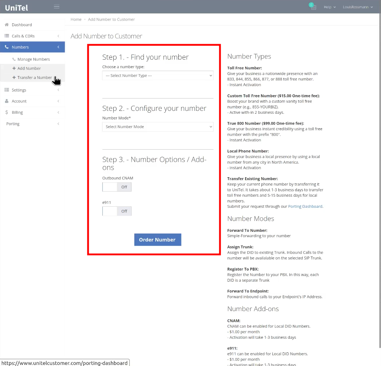381x366 pixels.
Task: Toggle the e911 switch
Action: [x=117, y=211]
